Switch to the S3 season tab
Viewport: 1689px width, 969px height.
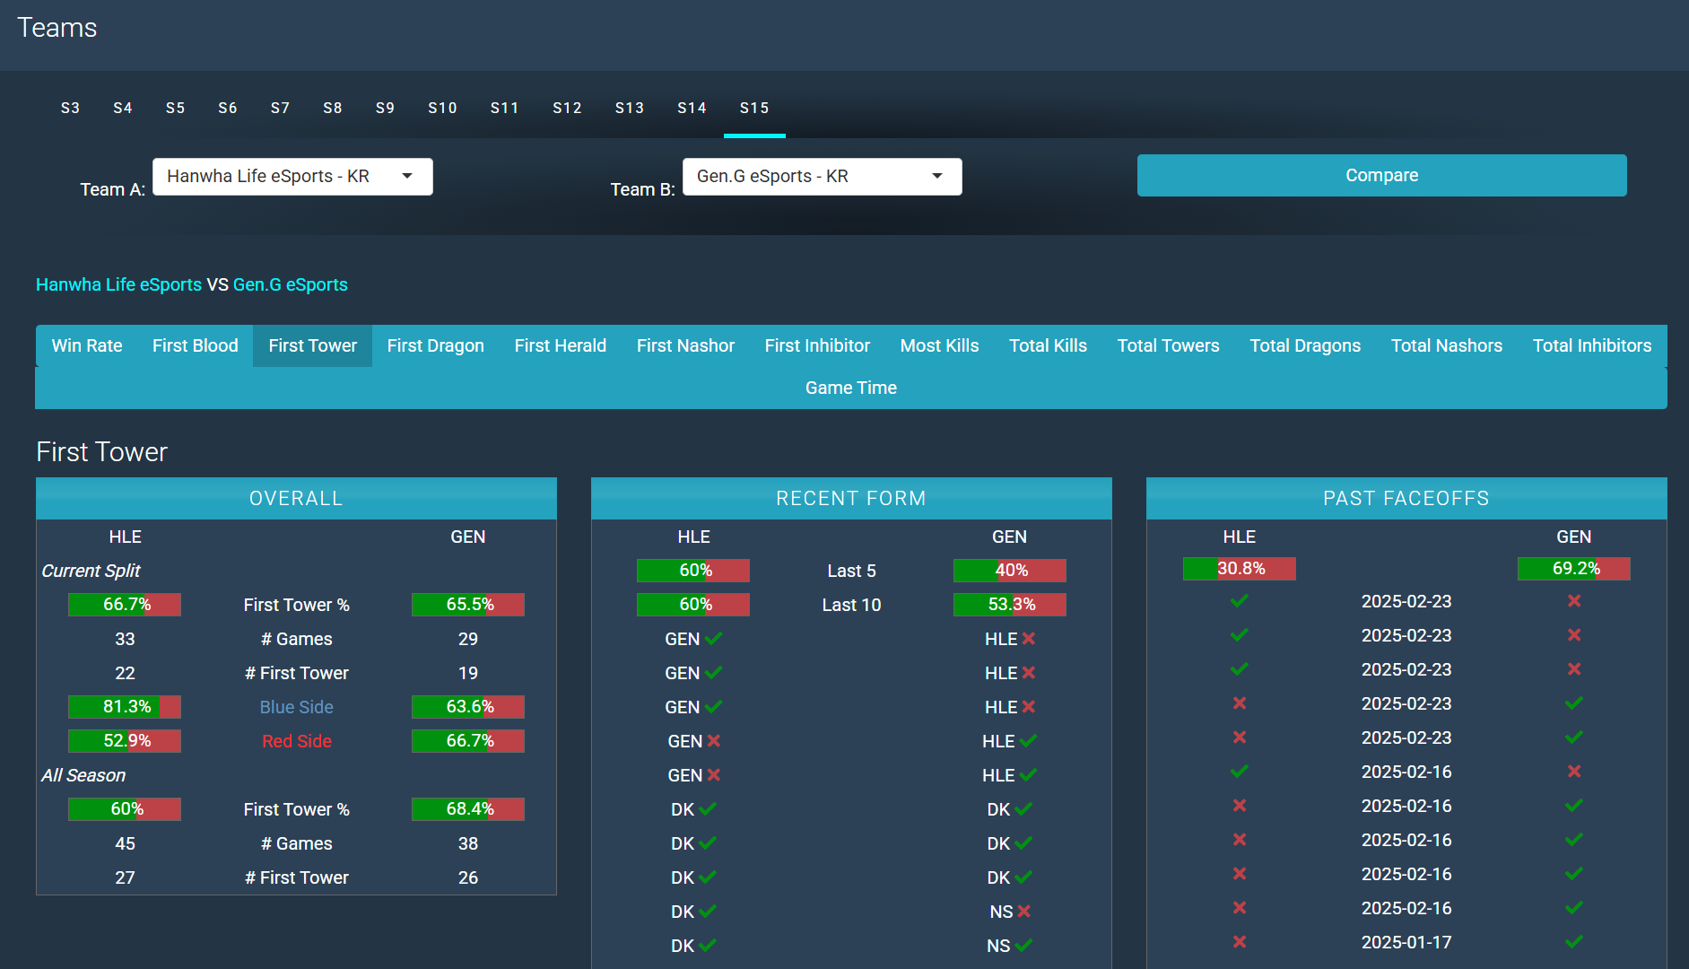[x=71, y=108]
